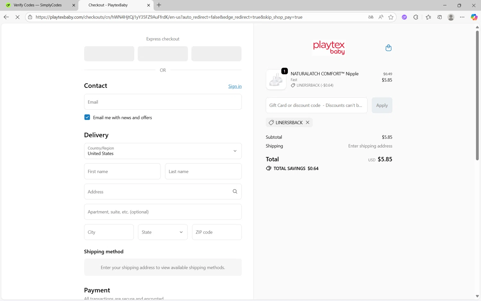Click the SimplyCodes tab favicon
Viewport: 481px width, 301px height.
(x=8, y=5)
